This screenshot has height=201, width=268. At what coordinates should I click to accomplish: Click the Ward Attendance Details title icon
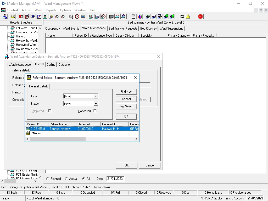coord(7,57)
